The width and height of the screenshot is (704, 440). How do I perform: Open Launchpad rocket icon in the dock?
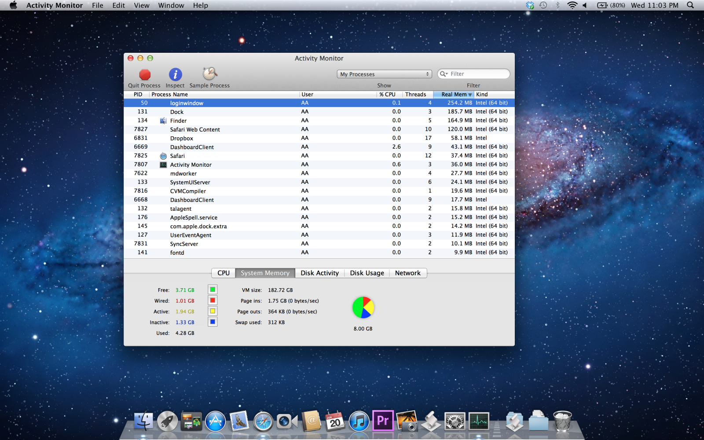point(168,422)
